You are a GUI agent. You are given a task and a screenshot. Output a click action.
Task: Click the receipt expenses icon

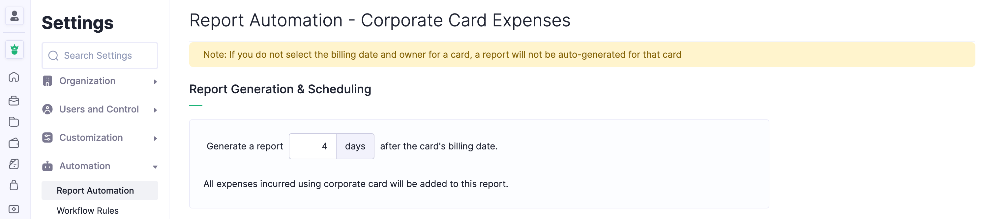point(14,164)
